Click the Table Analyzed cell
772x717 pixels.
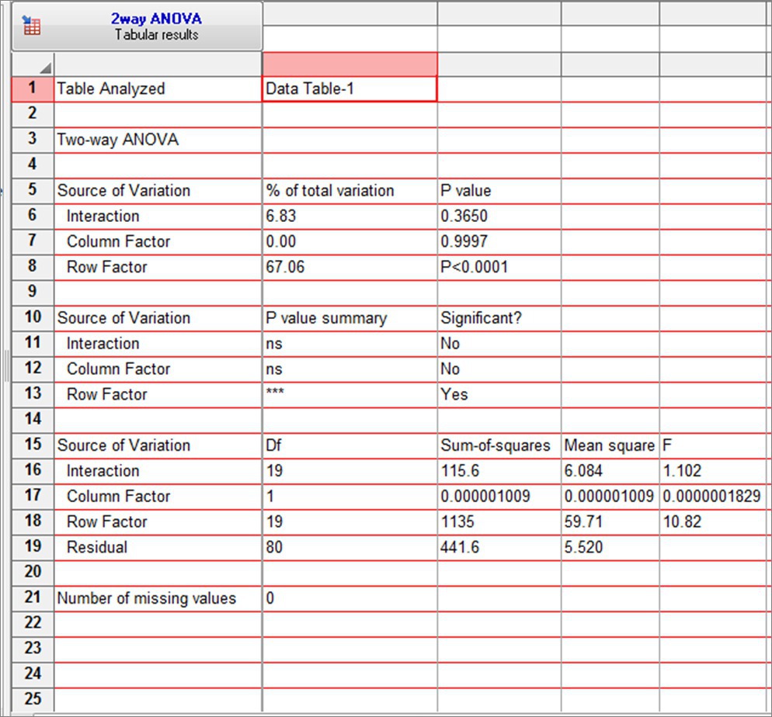pos(158,88)
